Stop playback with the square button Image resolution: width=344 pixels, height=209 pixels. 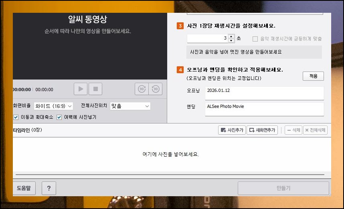click(x=95, y=89)
